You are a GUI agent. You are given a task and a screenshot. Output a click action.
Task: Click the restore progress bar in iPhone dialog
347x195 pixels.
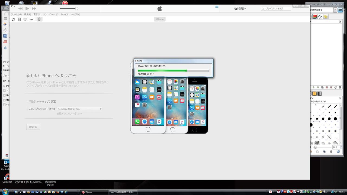pos(173,70)
